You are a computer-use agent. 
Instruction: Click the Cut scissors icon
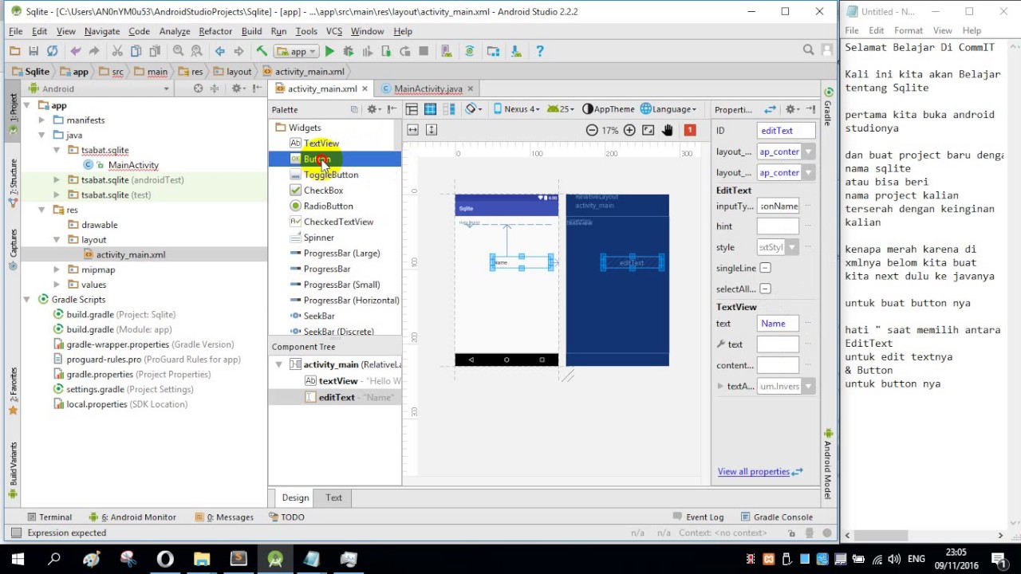(117, 51)
